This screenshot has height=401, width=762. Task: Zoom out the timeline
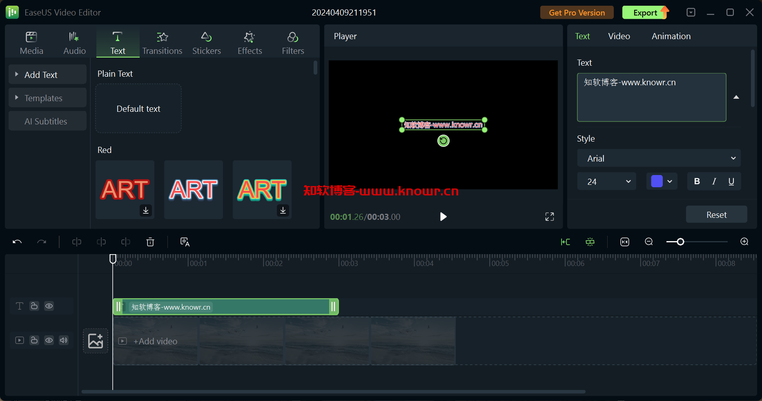(649, 241)
